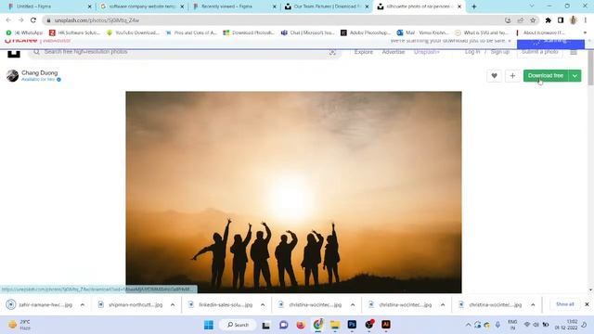Switch to the software company website Google tab
Viewport: 594px width, 334px height.
coord(142,6)
